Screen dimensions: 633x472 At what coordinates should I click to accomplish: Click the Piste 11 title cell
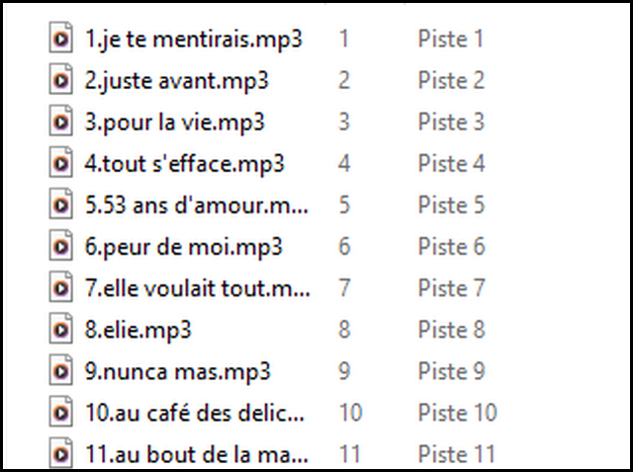456,454
